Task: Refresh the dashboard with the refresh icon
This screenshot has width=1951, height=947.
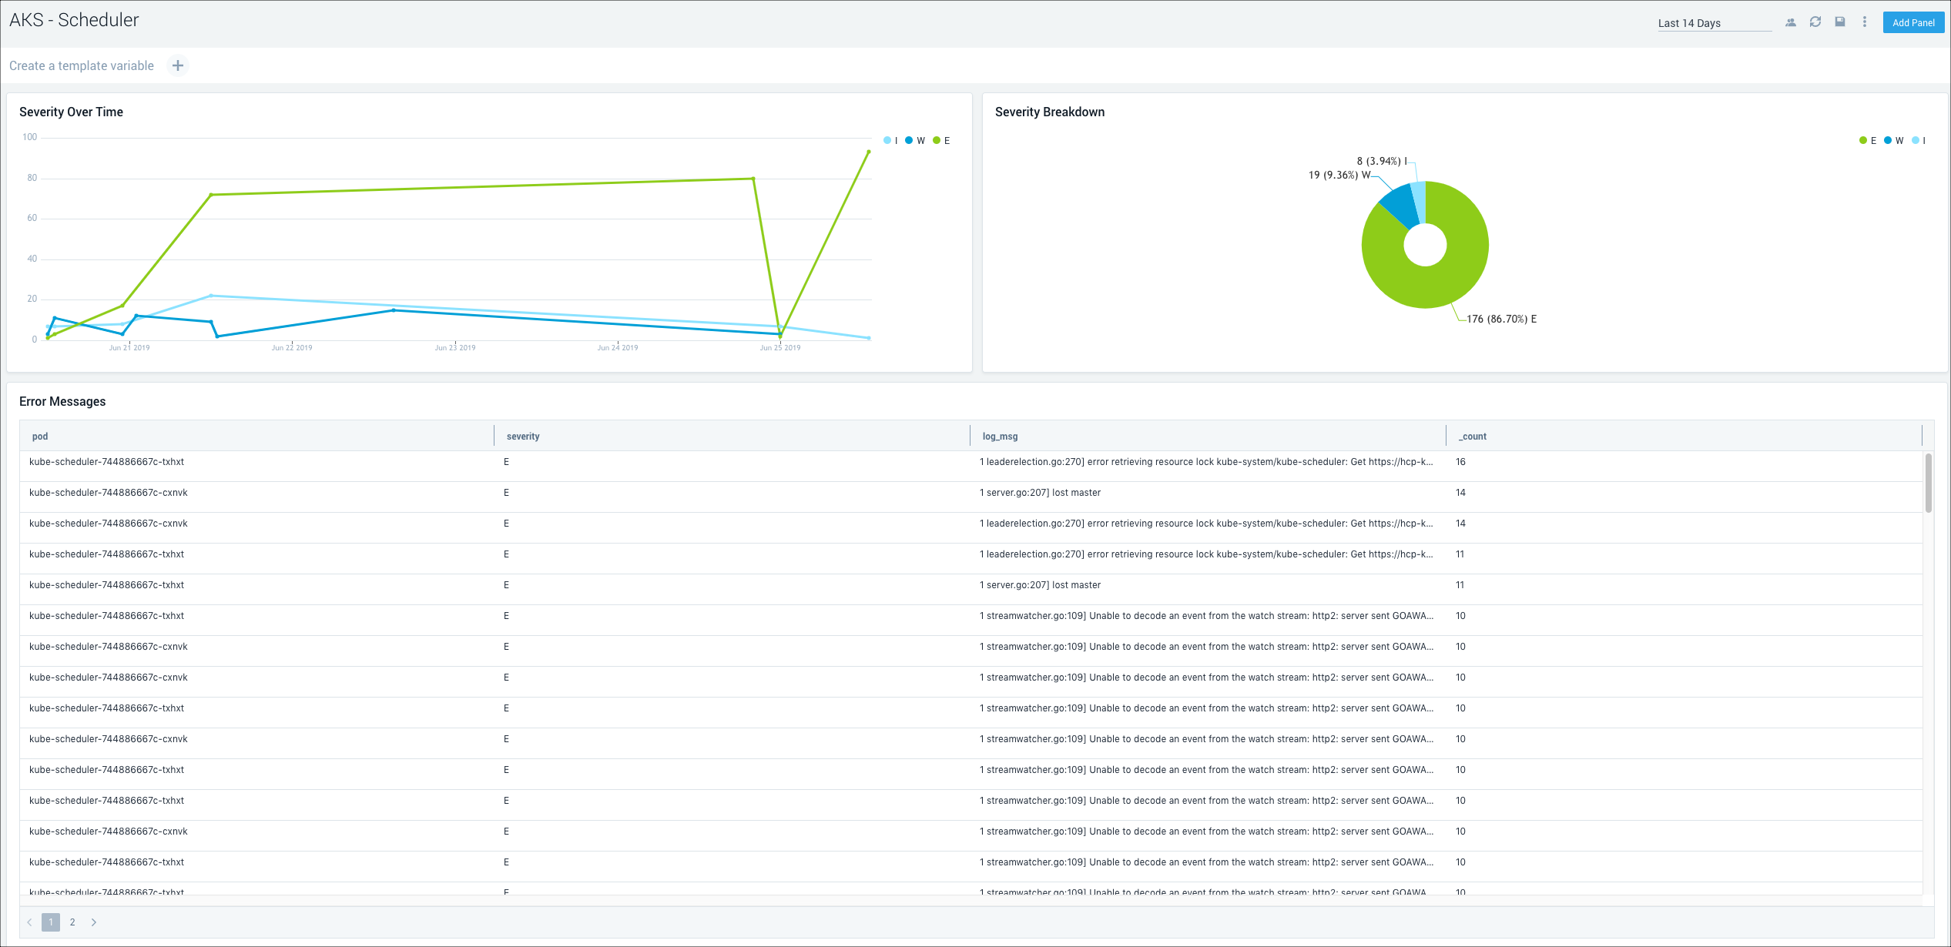Action: click(x=1815, y=22)
